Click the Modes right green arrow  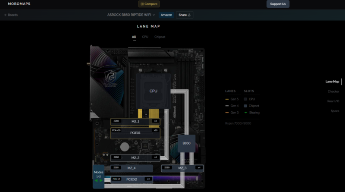[x=101, y=181]
